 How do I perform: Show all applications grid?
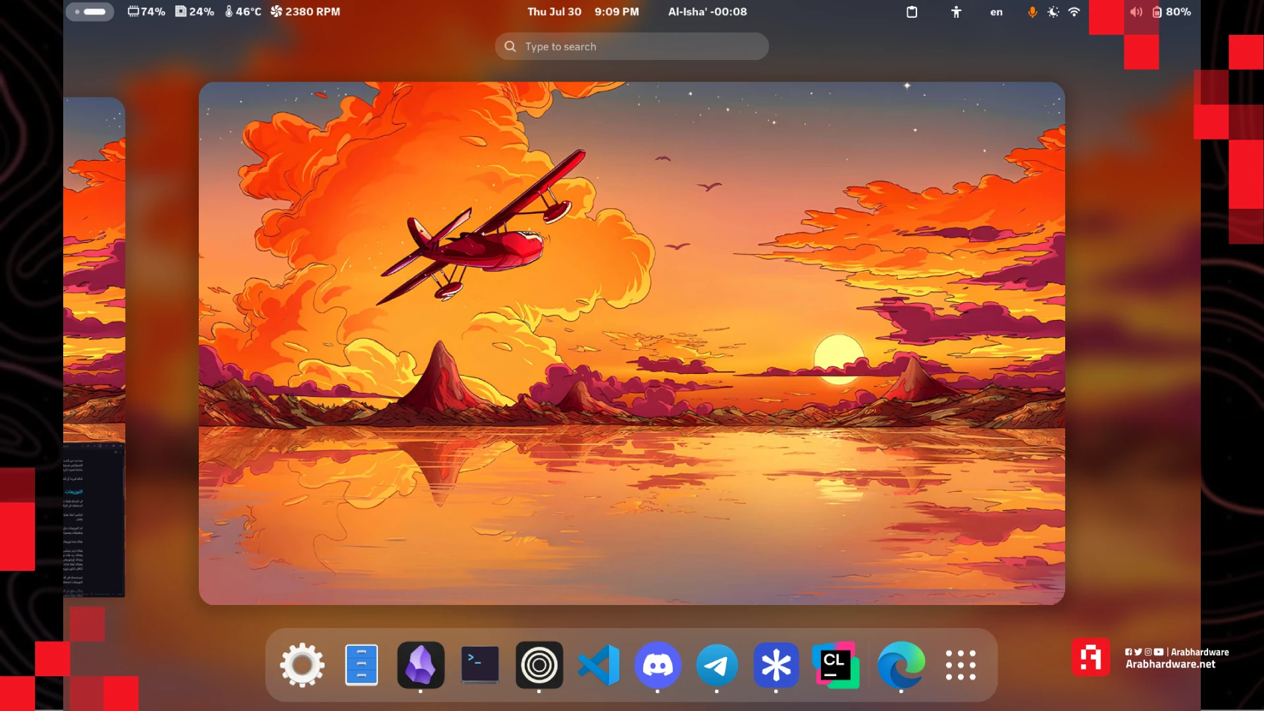pyautogui.click(x=961, y=665)
